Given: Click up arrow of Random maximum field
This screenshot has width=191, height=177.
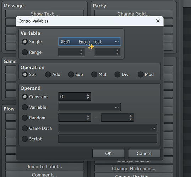Looking at the screenshot, I should [x=130, y=116].
